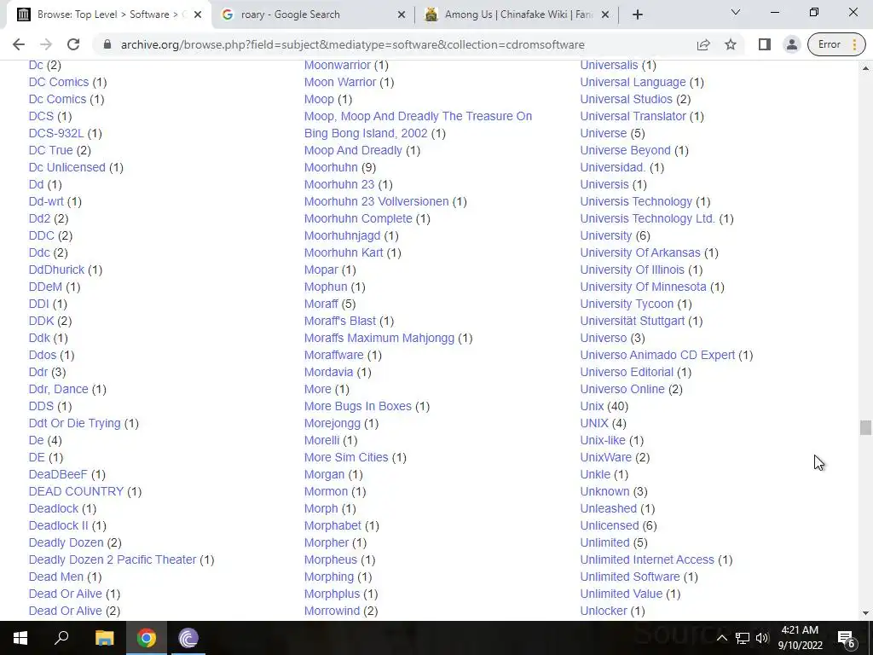Open the Moop And Dreadly link
Viewport: 873px width, 655px height.
point(353,150)
